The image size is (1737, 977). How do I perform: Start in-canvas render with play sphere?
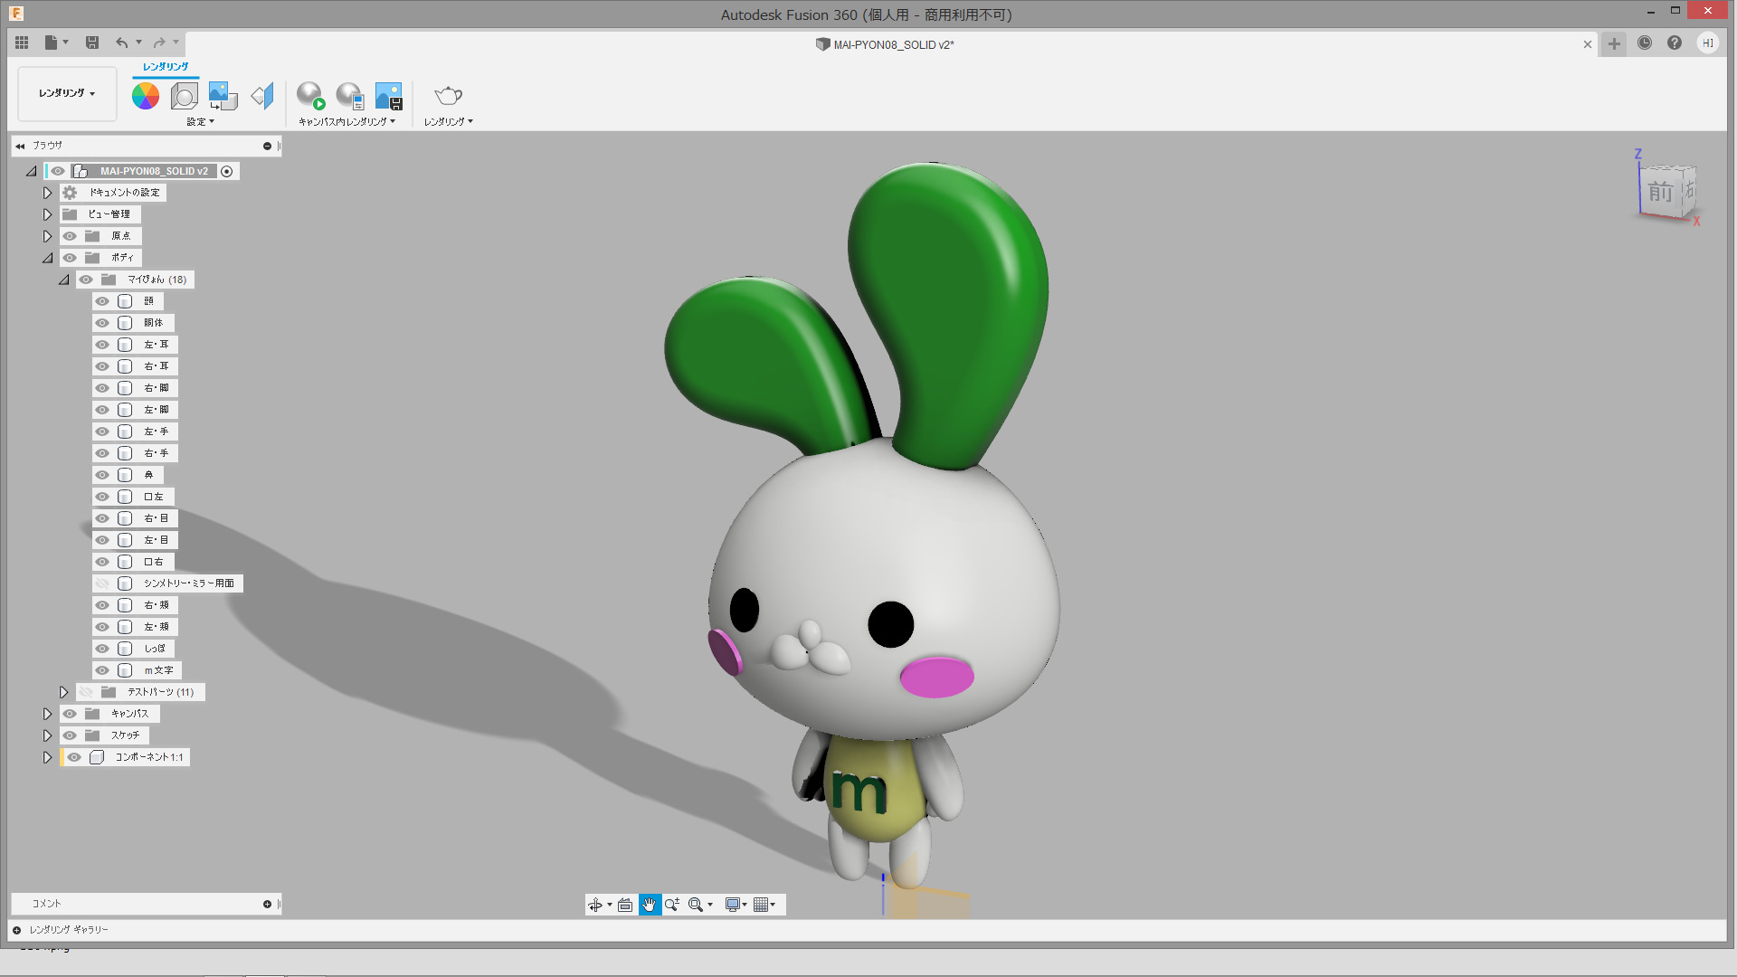[310, 95]
